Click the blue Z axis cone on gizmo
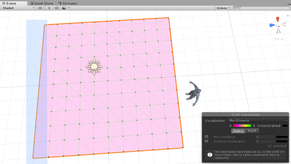Viewport: 291px width, 164px height. (x=272, y=25)
